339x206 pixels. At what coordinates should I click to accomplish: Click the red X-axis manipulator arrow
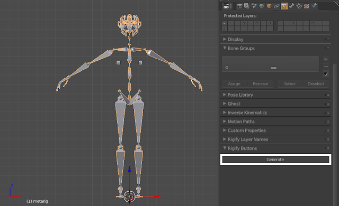(157, 196)
